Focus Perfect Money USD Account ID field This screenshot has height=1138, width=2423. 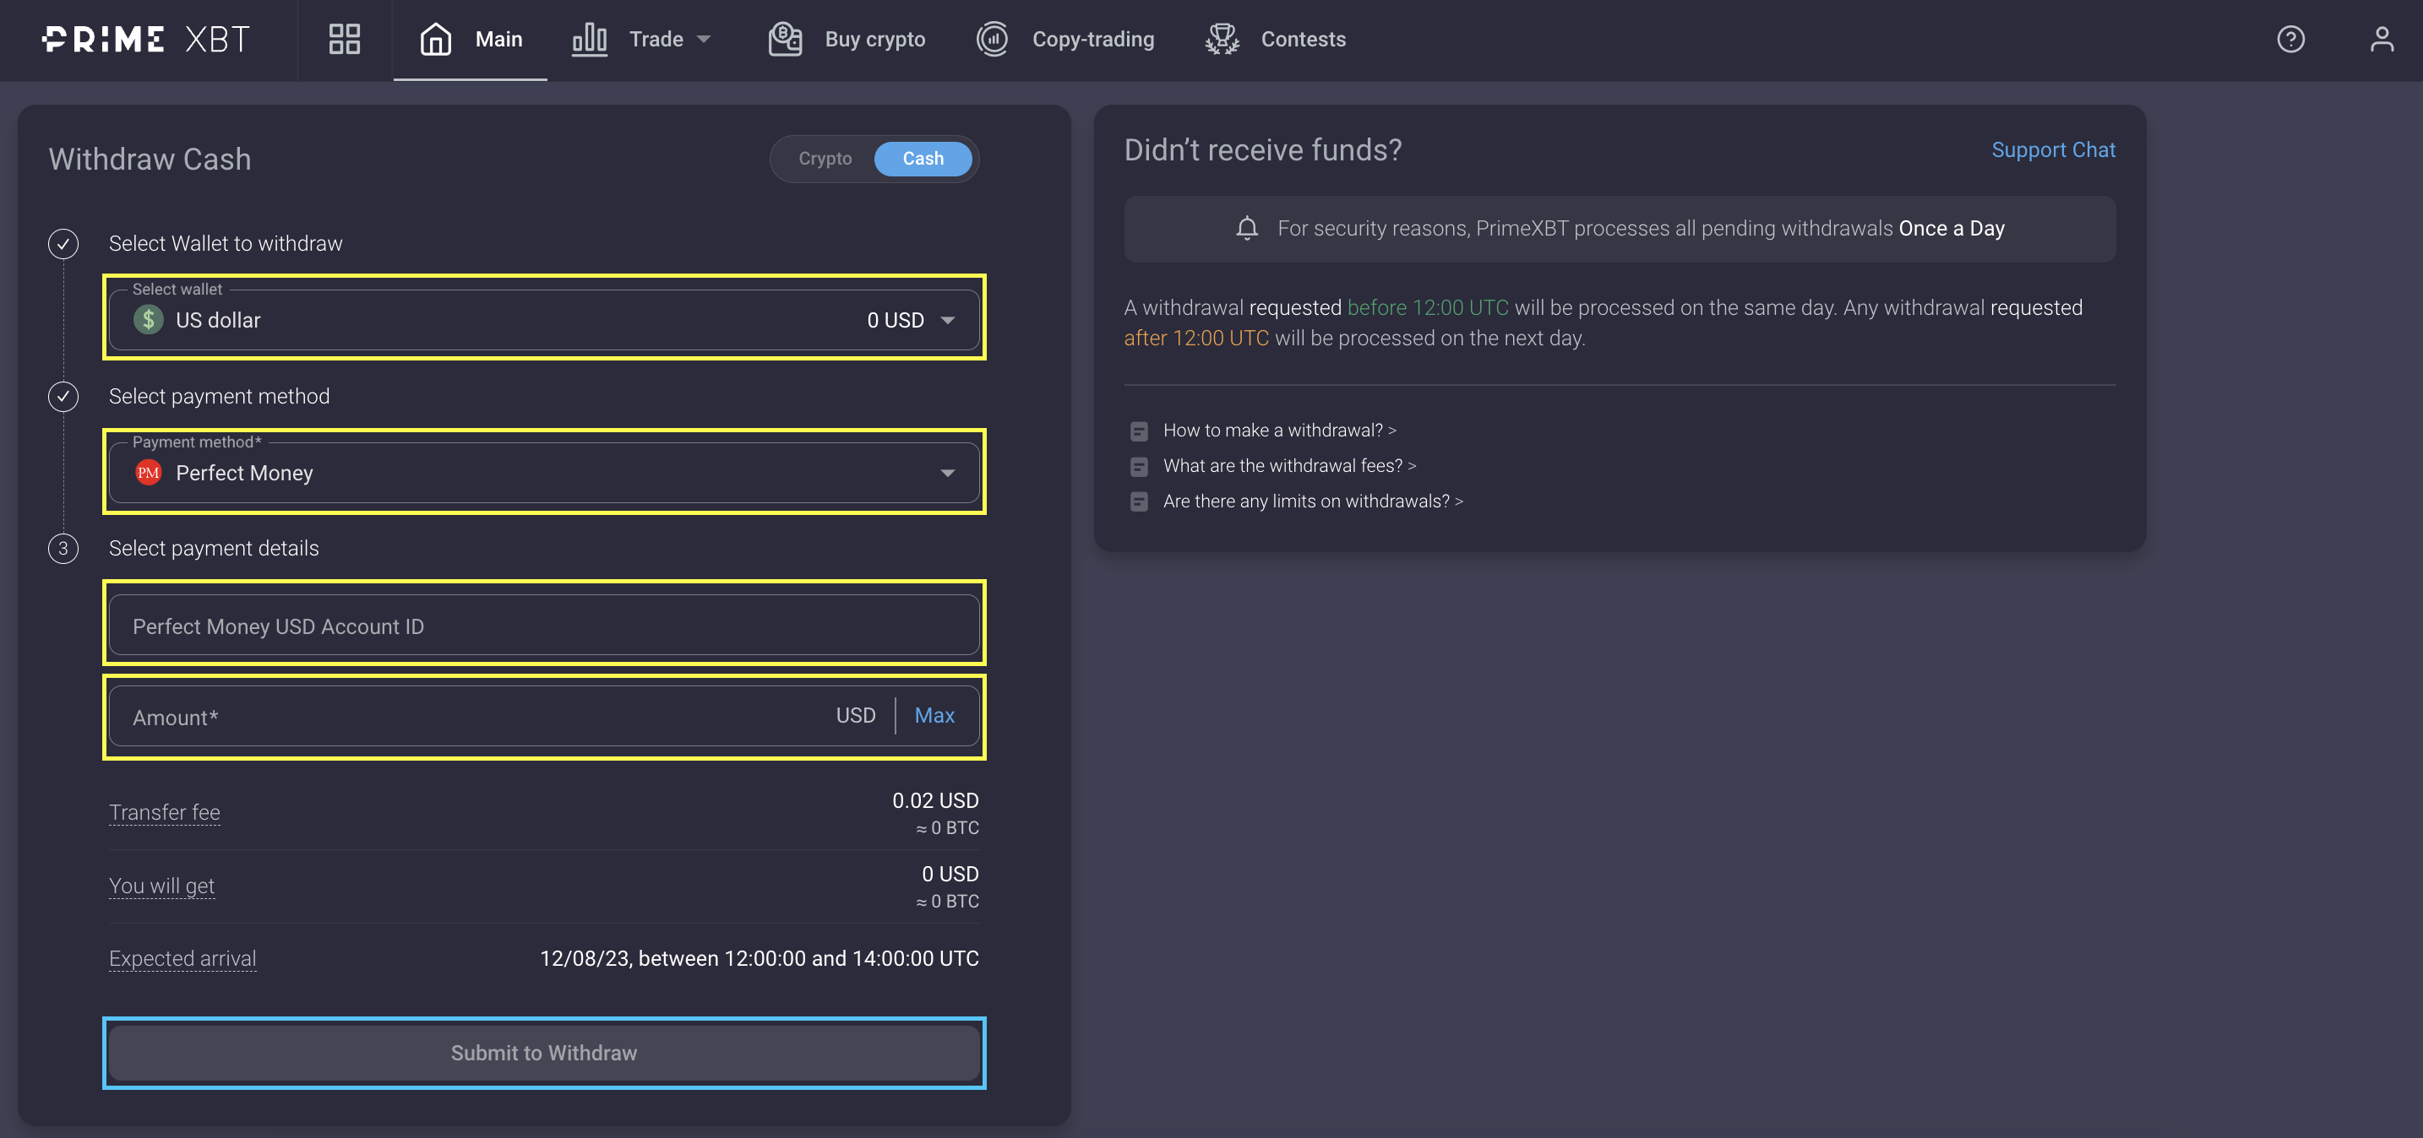(x=544, y=626)
